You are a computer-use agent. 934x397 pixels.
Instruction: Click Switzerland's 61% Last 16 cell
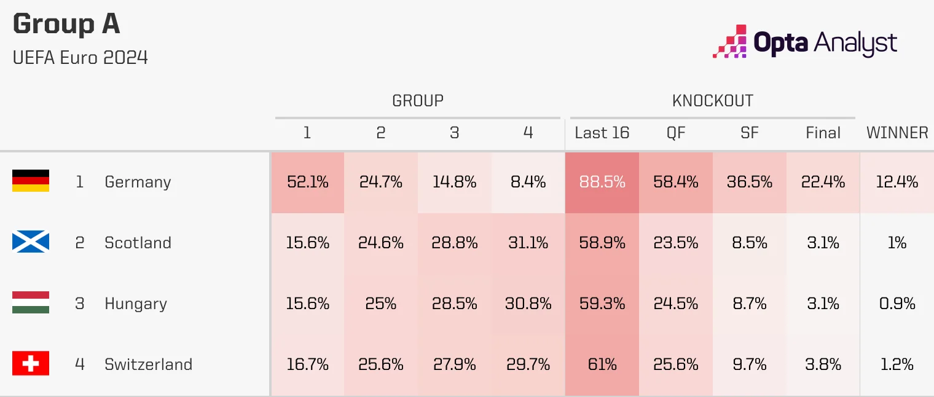[x=602, y=364]
